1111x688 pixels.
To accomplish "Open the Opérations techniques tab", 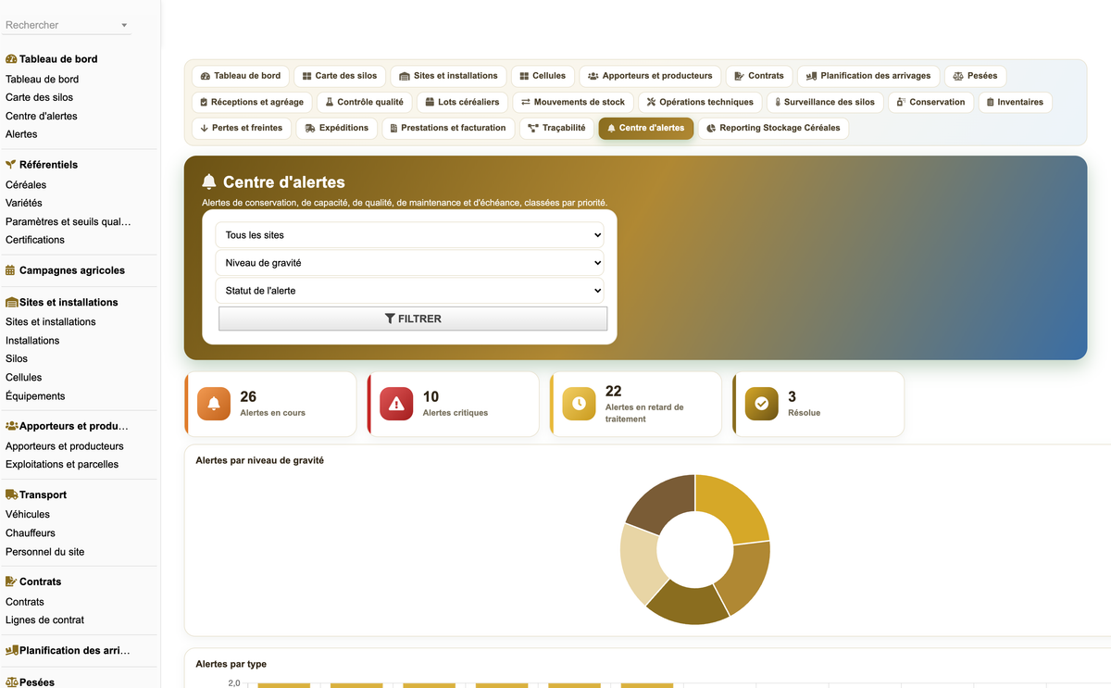I will pos(700,102).
